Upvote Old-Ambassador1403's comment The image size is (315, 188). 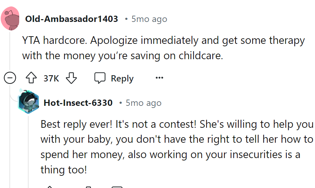32,78
